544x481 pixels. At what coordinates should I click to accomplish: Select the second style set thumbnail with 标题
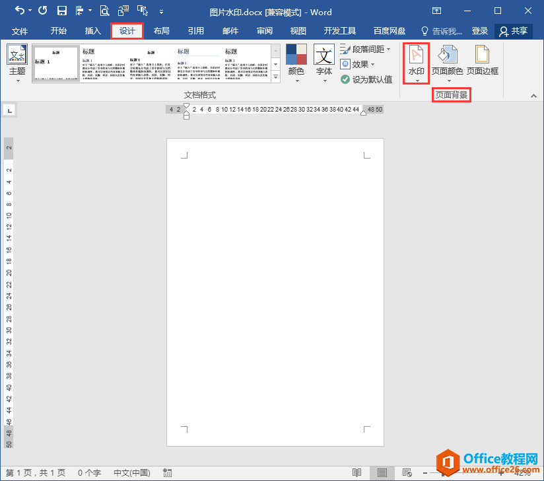coord(104,63)
